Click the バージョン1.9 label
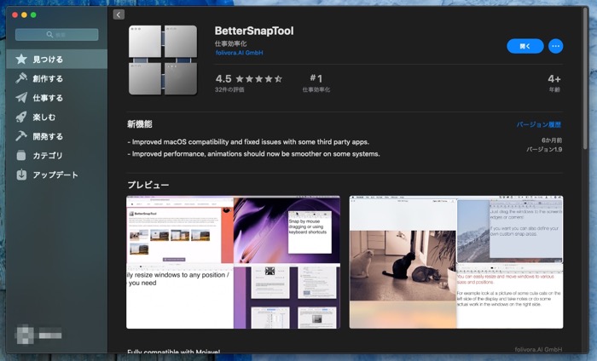This screenshot has width=597, height=361. click(x=544, y=149)
